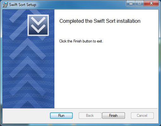
Task: Click the lower chevron in the logo
Action: [38, 29]
